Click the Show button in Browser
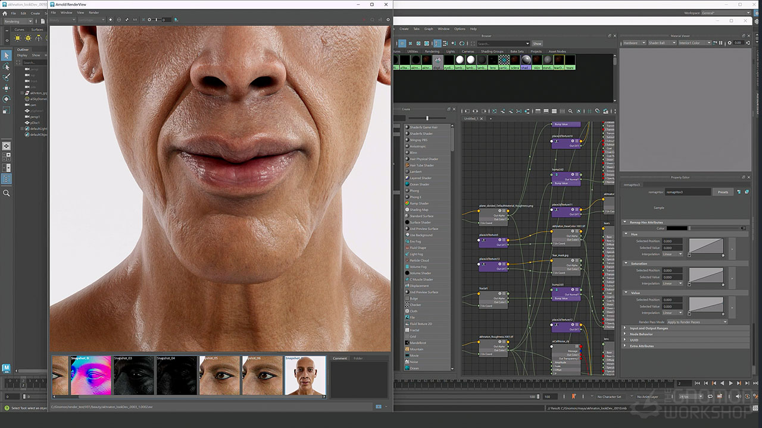 click(537, 43)
